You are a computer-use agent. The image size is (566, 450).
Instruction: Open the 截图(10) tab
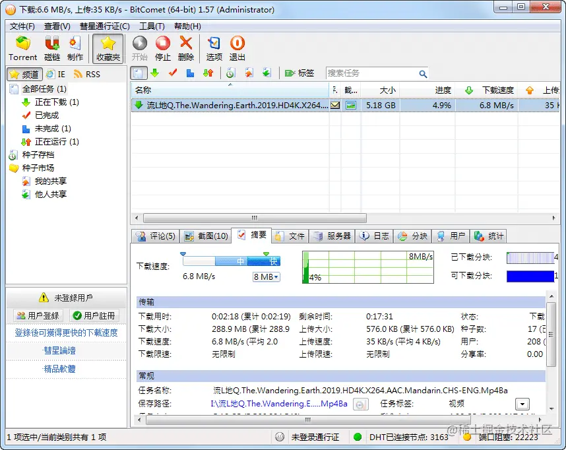206,236
